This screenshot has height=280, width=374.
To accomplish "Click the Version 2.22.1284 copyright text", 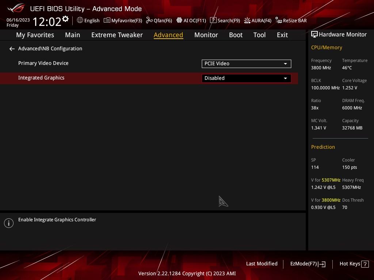I will click(x=187, y=273).
